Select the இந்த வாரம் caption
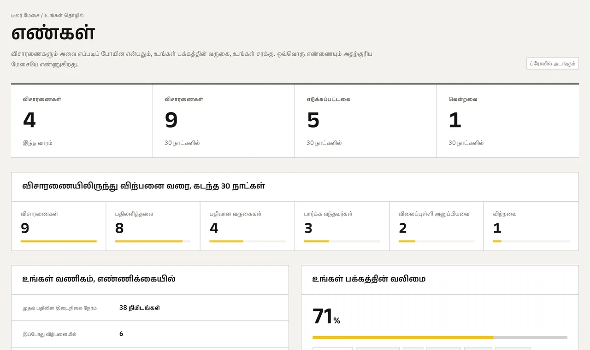This screenshot has width=590, height=350. tap(38, 143)
